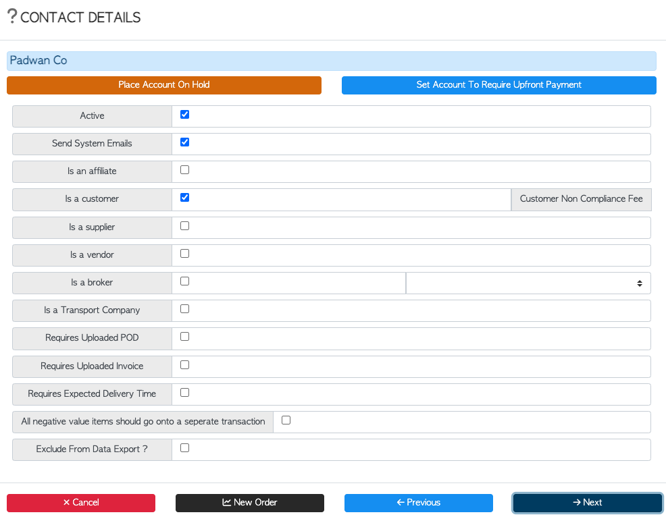Click the Cancel button
The image size is (666, 523).
click(x=81, y=503)
